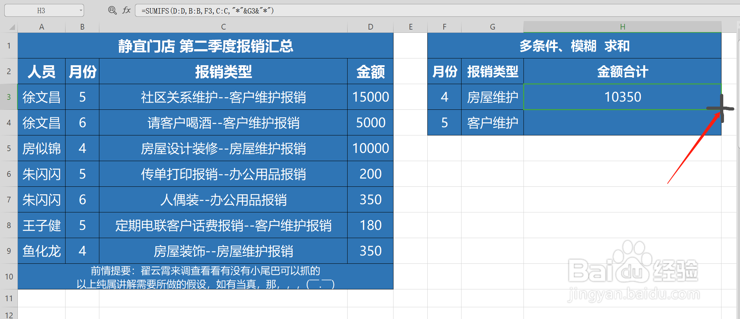Select cell F4 containing month 5

(444, 123)
